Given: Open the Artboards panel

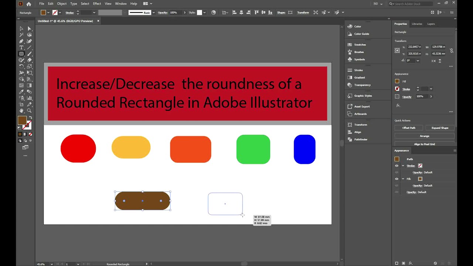Looking at the screenshot, I should point(360,114).
